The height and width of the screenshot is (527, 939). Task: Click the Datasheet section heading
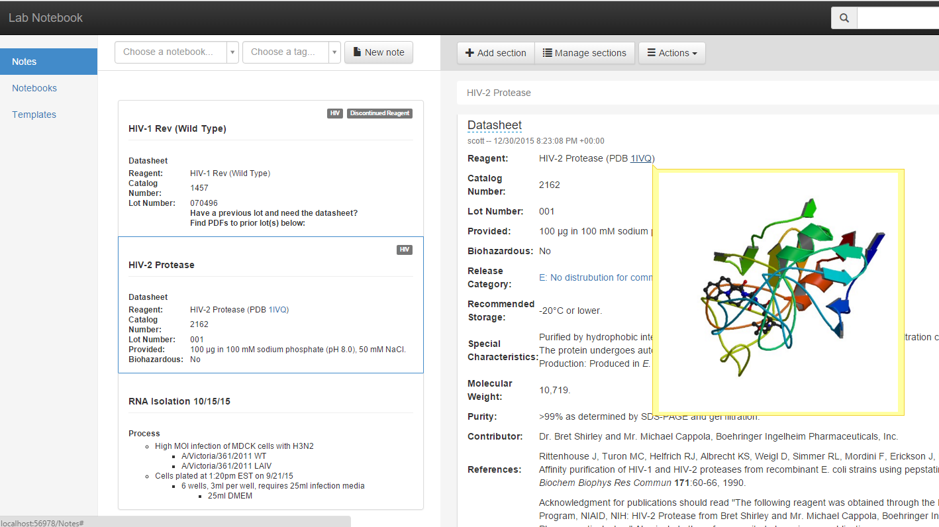coord(494,124)
